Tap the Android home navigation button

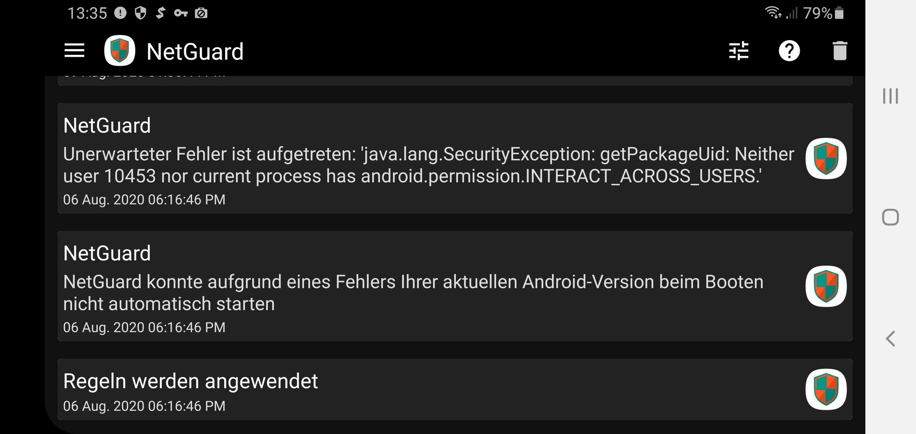click(x=890, y=217)
